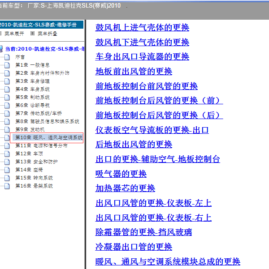
Task: Select 第1章 一般信息 in the tree
Action: pos(32,65)
